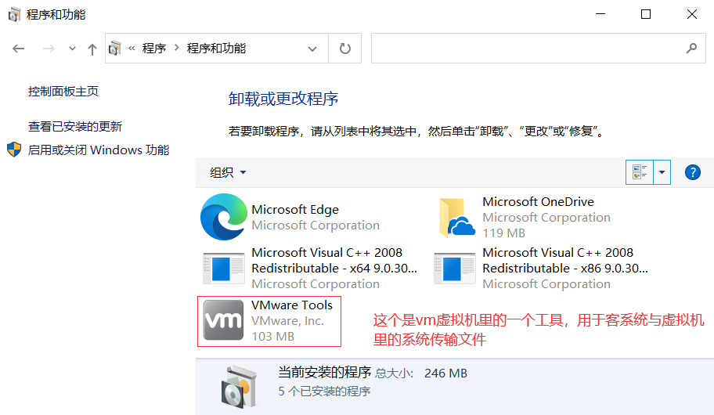This screenshot has width=714, height=415.
Task: Click the Forward navigation arrow
Action: tap(49, 49)
